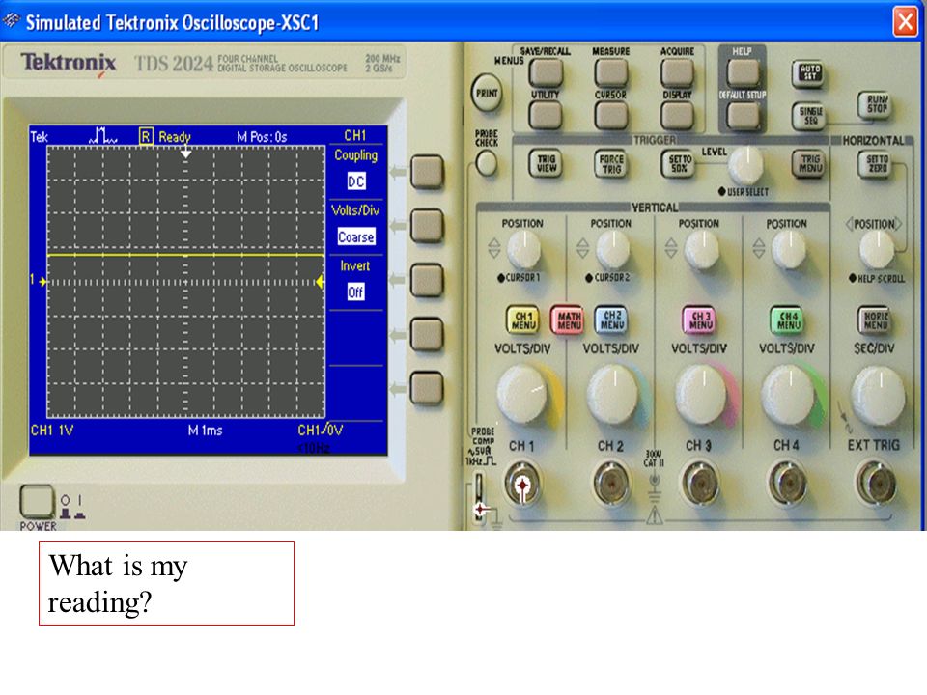Viewport: 927px width, 695px height.
Task: Toggle the red MATH MENU button
Action: pos(567,320)
